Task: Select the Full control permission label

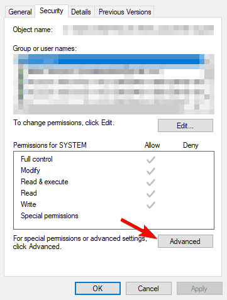Action: click(x=36, y=159)
